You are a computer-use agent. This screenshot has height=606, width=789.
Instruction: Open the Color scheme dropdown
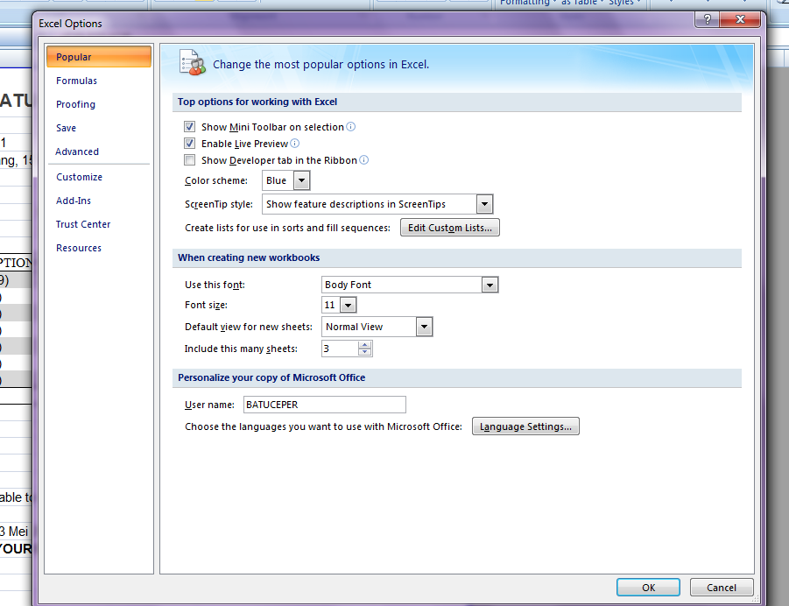coord(301,180)
